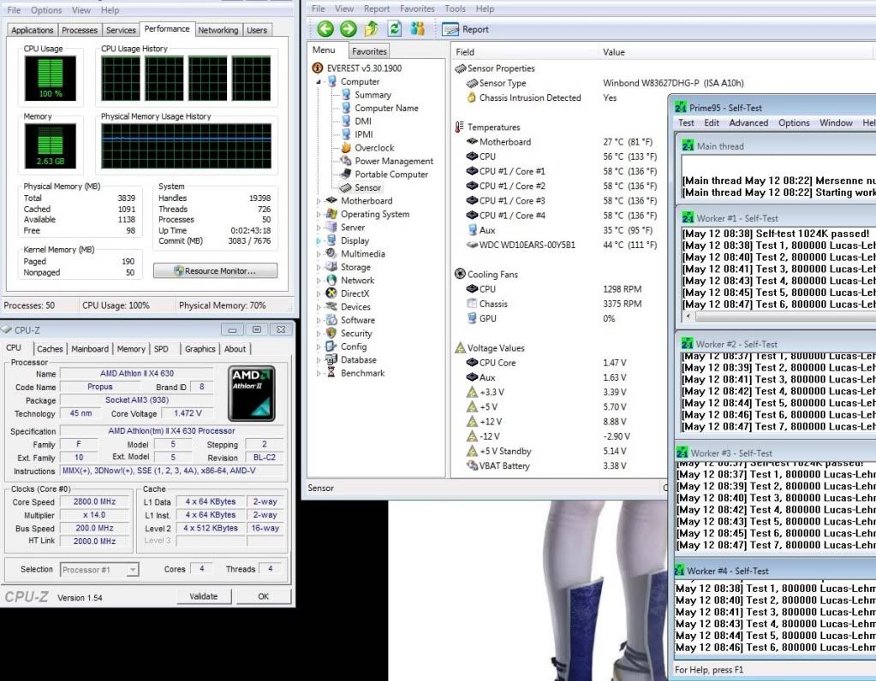Click the two-people icon in EVEREST toolbar
876x681 pixels.
(x=417, y=29)
